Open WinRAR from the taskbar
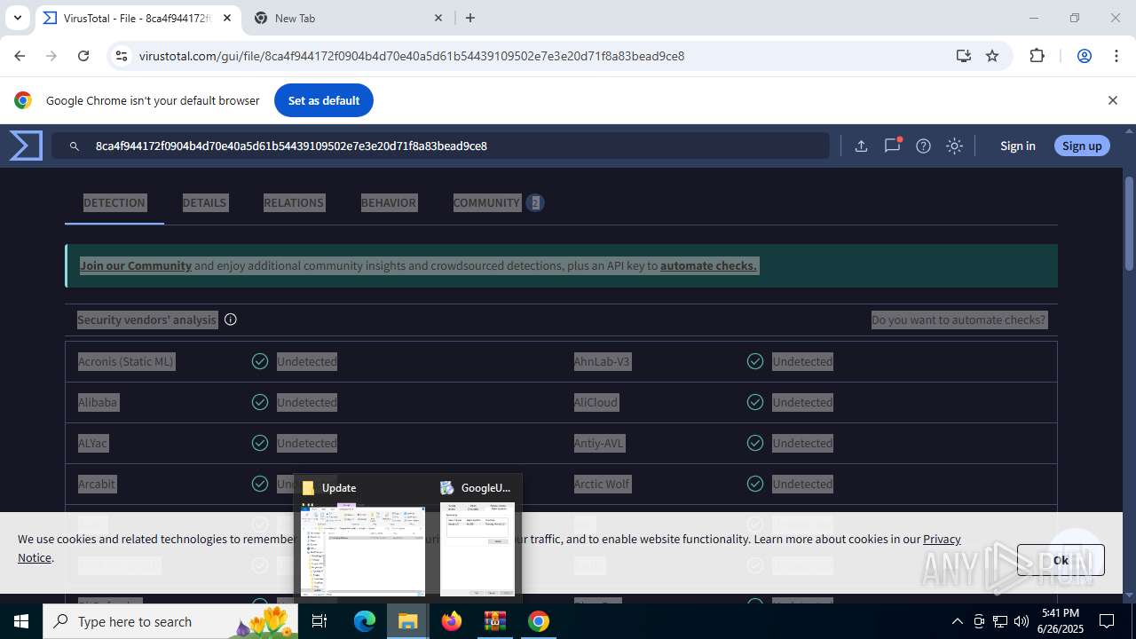1136x639 pixels. (x=495, y=621)
